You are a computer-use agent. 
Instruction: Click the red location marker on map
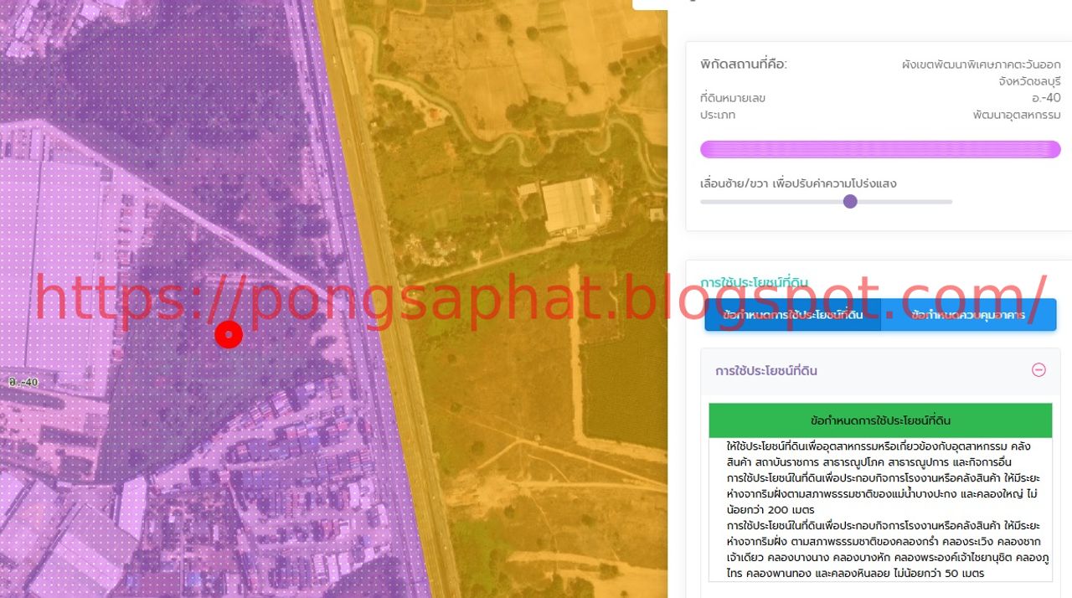tap(229, 335)
